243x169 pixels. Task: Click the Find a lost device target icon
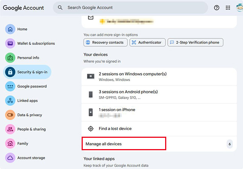(x=91, y=128)
